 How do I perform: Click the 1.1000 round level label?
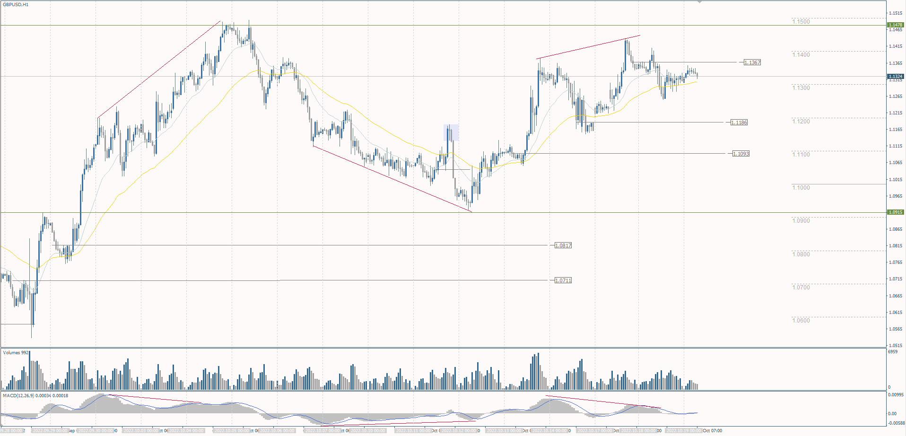click(801, 188)
